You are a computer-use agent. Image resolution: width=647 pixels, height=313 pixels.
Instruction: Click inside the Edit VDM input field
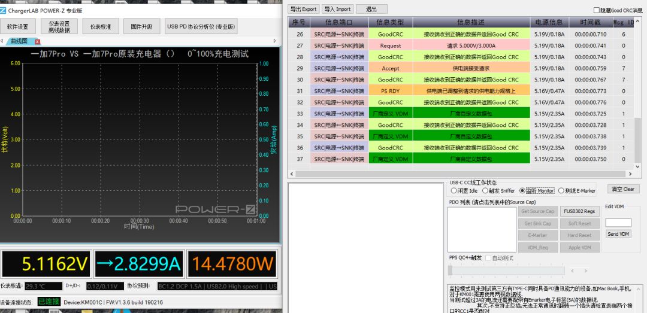coord(618,223)
